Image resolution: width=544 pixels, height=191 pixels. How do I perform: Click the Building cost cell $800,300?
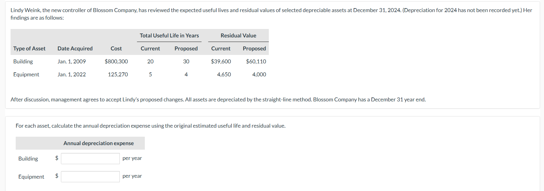pyautogui.click(x=116, y=62)
